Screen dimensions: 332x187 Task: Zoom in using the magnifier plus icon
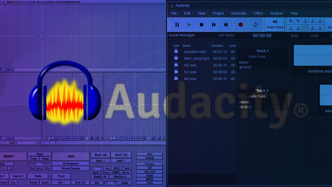tap(291, 21)
